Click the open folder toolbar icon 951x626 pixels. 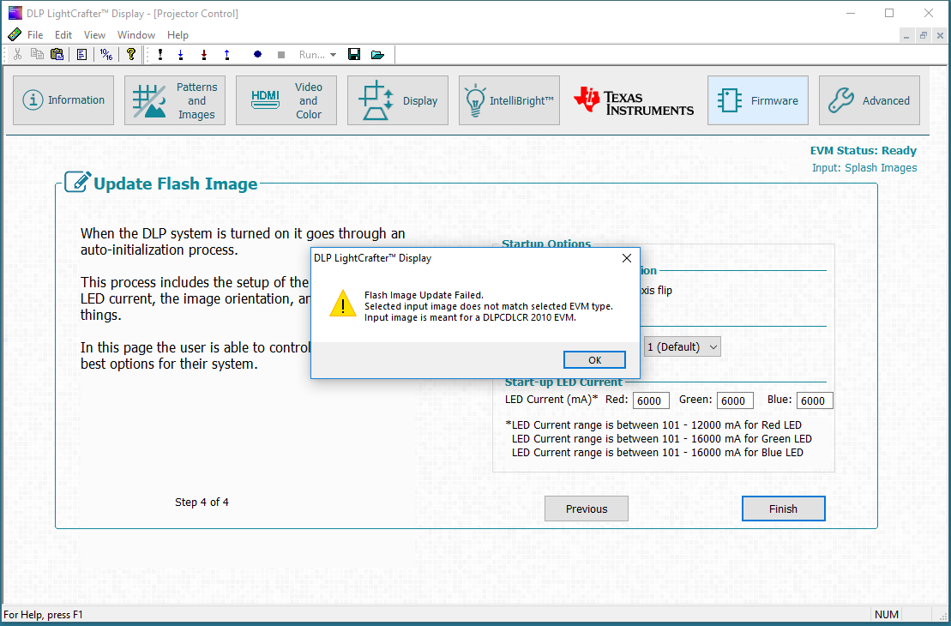[378, 55]
